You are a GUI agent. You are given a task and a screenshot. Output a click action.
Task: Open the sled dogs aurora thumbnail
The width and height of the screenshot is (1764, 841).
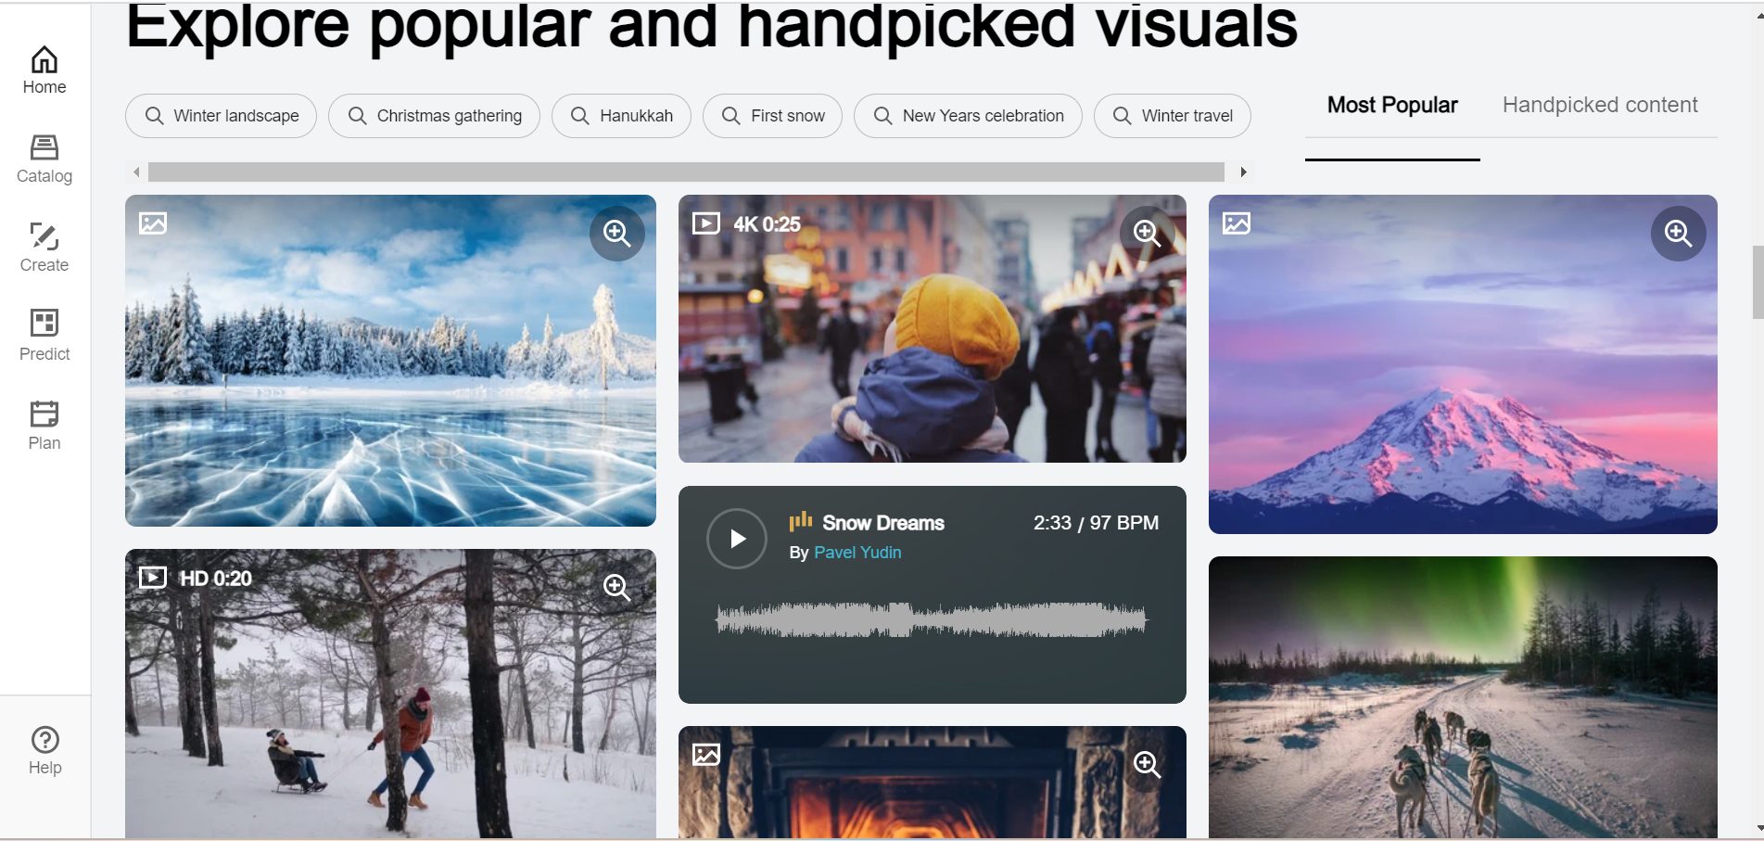[x=1462, y=695]
